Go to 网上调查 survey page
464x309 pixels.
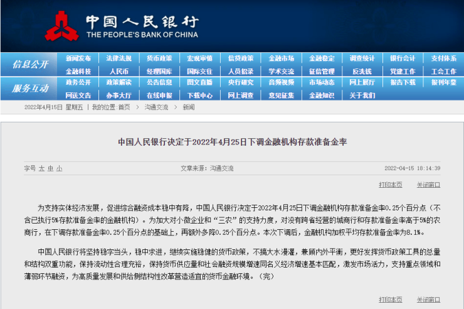(x=241, y=95)
